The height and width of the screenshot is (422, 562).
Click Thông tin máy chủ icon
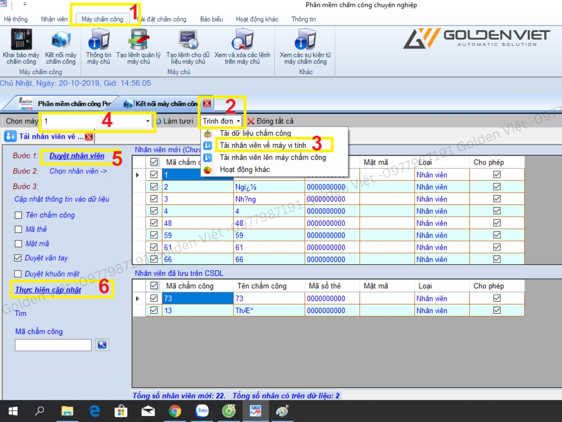tap(98, 40)
